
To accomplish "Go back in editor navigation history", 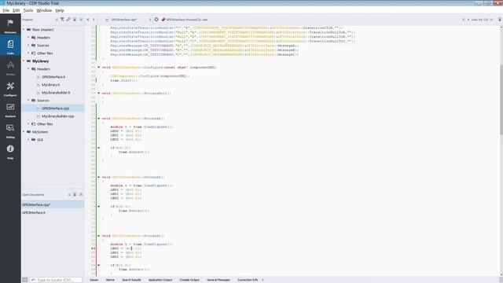I will coord(88,20).
